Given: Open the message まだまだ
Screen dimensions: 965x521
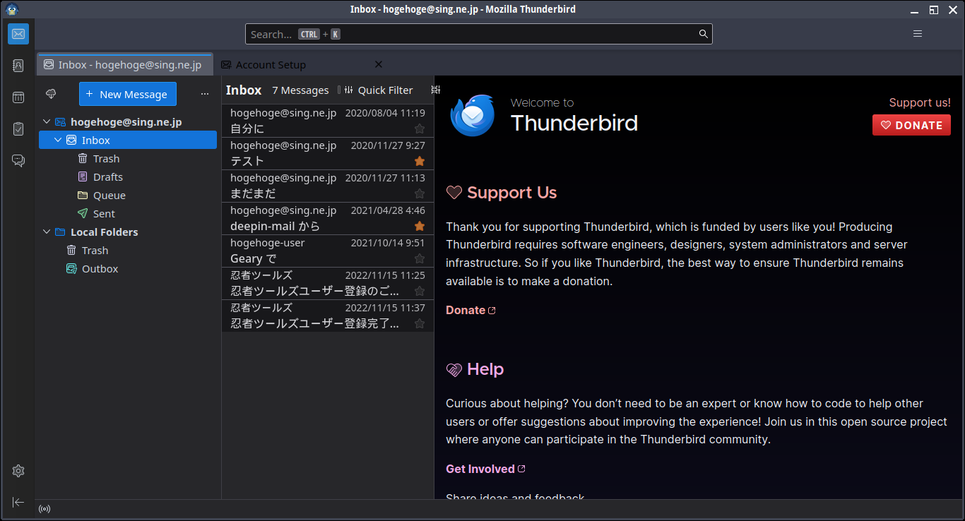Looking at the screenshot, I should 328,186.
